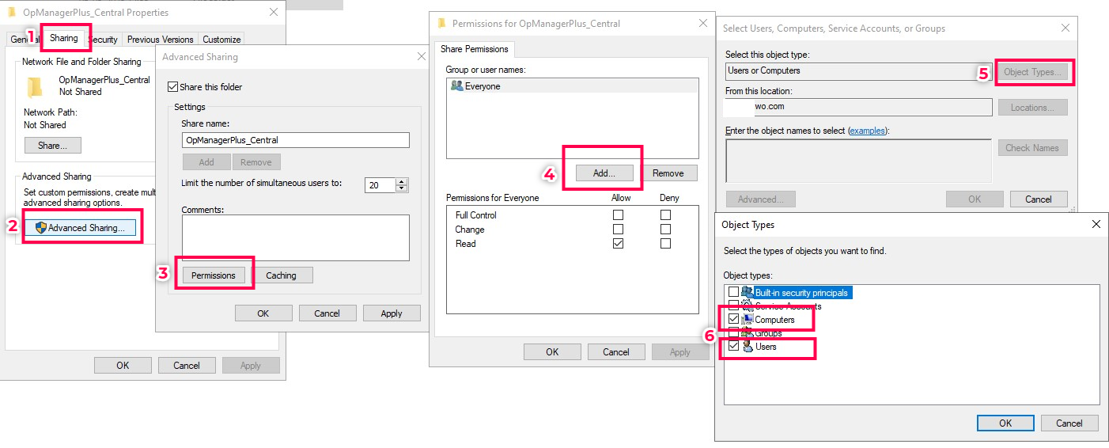The width and height of the screenshot is (1109, 448).
Task: Click the Check Names button
Action: pos(1033,148)
